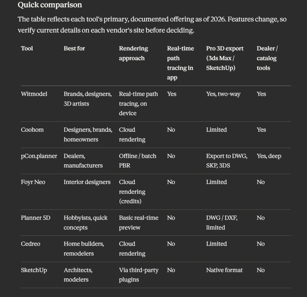Select the pCon.planner tool name
307x297 pixels.
click(39, 156)
